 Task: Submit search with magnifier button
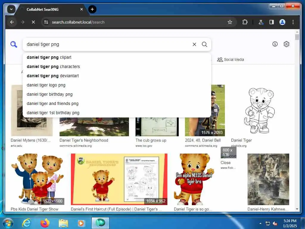click(x=204, y=44)
